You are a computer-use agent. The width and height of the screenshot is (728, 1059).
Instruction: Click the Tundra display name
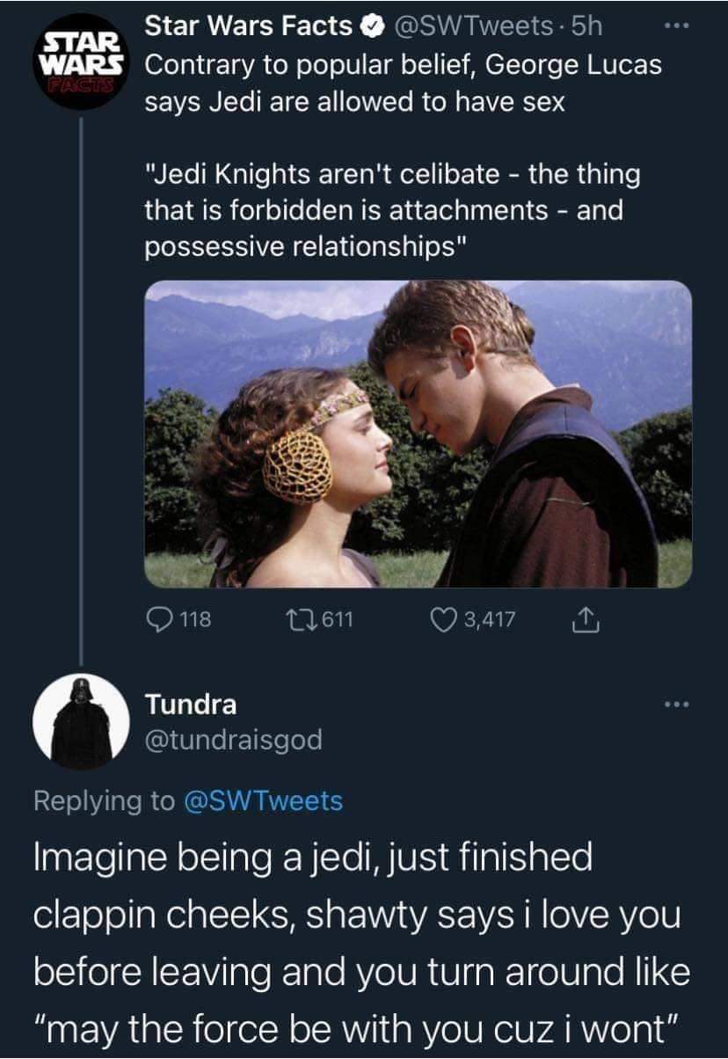[190, 705]
